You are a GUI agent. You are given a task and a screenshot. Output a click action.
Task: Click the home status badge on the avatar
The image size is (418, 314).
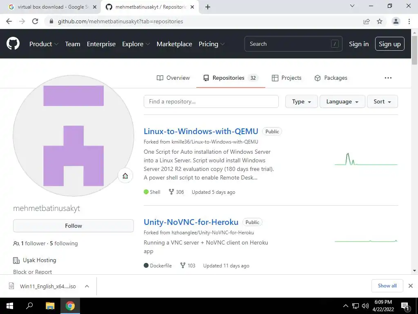125,176
